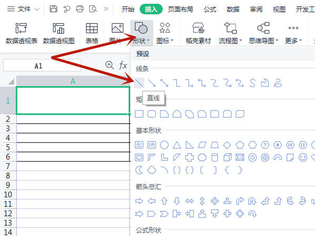Screen dimensions: 315x236
Task: Select the arrow line shape
Action: (x=152, y=83)
